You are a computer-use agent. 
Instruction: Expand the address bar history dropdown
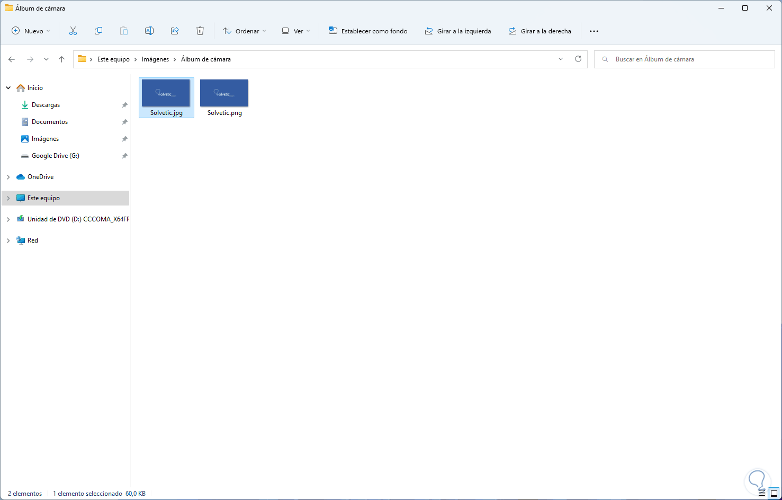click(x=561, y=59)
